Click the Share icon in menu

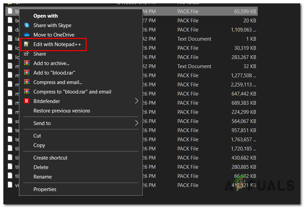click(27, 54)
